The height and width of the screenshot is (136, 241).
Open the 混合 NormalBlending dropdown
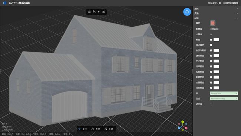(224, 98)
